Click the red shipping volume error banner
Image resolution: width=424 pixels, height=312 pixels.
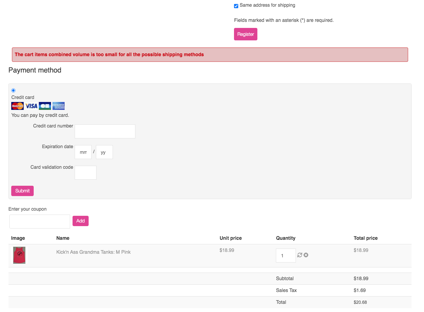click(x=210, y=55)
